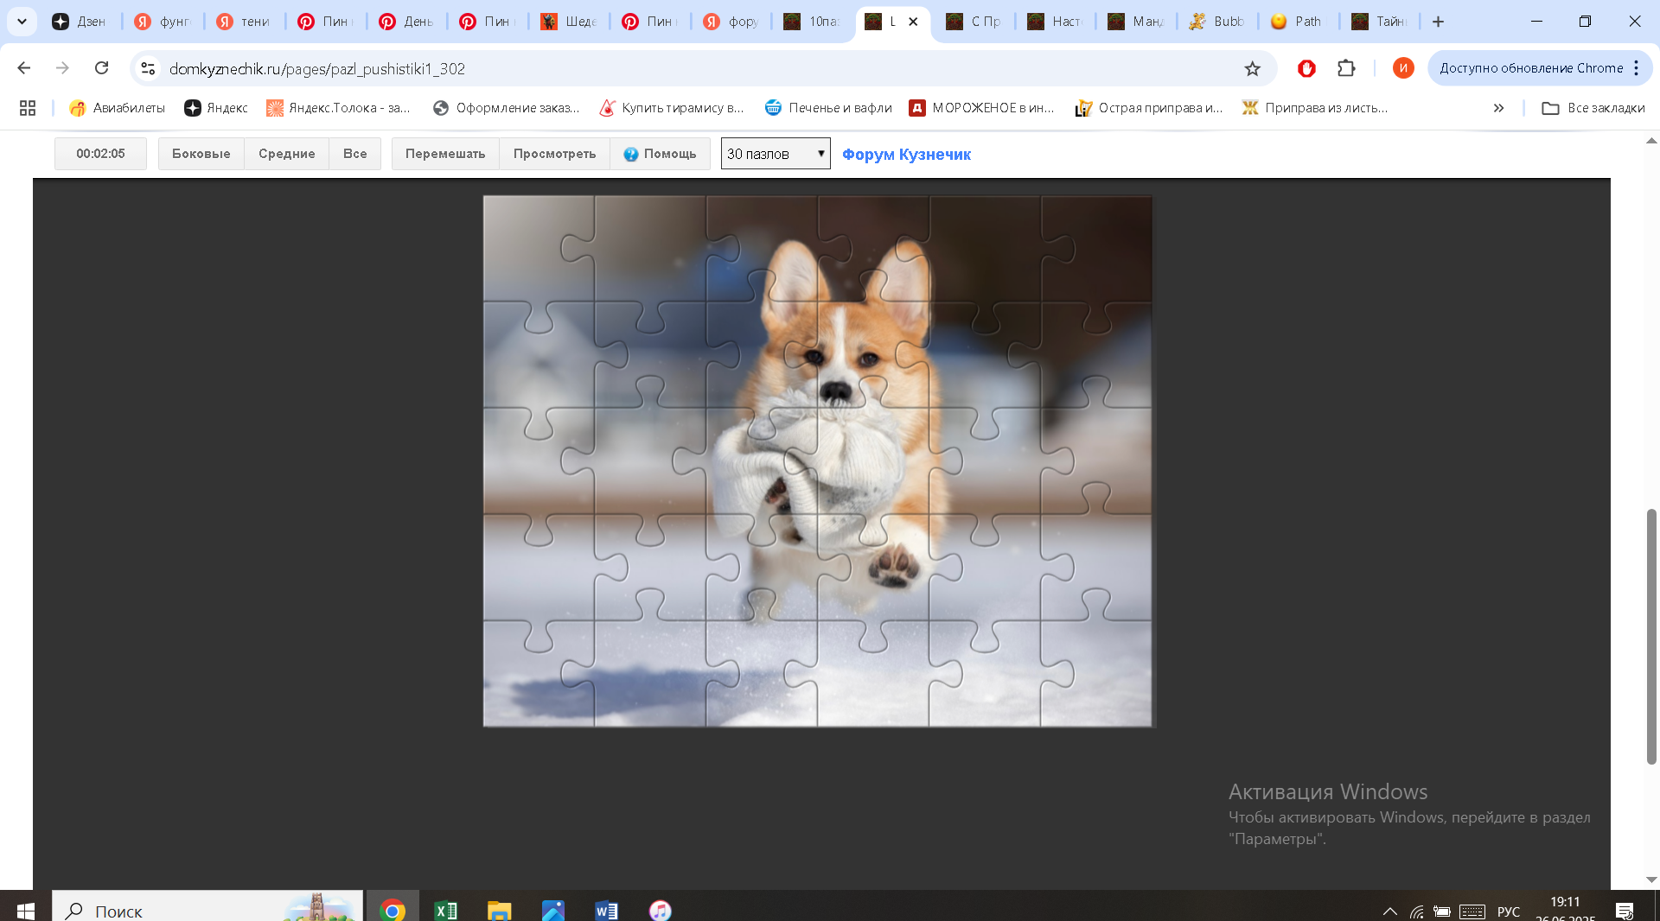Image resolution: width=1660 pixels, height=921 pixels.
Task: Click the Боковые edge pieces button
Action: pos(201,154)
